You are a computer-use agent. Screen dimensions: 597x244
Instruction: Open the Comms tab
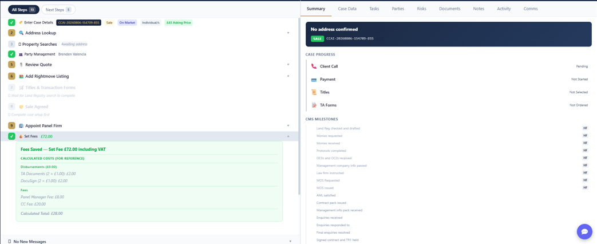point(531,9)
